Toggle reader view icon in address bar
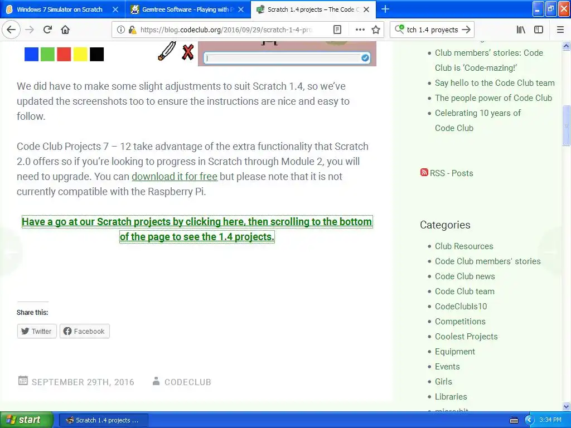This screenshot has height=428, width=571. (337, 30)
